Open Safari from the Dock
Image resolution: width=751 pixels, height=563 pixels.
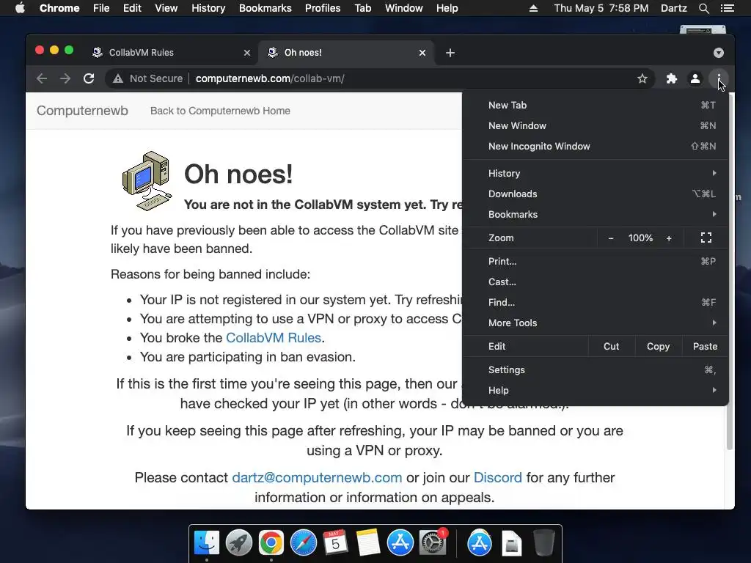(x=303, y=543)
